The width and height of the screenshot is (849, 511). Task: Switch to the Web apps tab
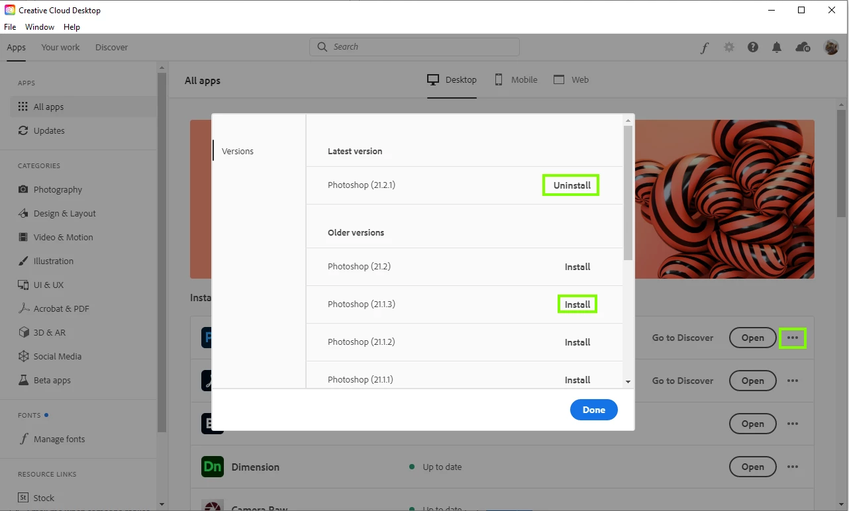coord(571,79)
